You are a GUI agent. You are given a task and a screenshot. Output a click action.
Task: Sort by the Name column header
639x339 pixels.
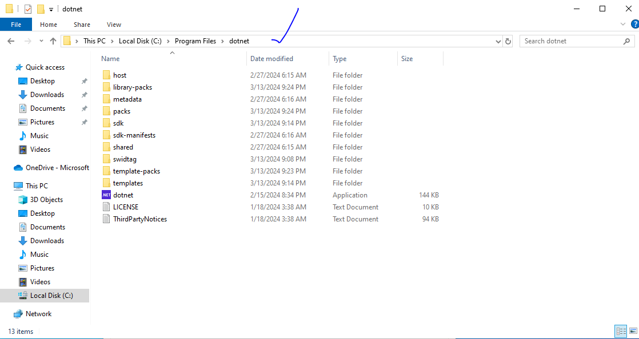point(110,59)
